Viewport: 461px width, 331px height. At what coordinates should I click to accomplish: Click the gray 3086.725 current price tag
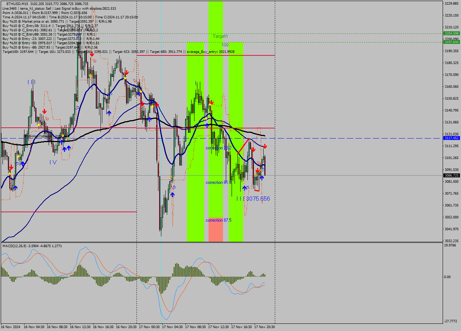(x=451, y=175)
